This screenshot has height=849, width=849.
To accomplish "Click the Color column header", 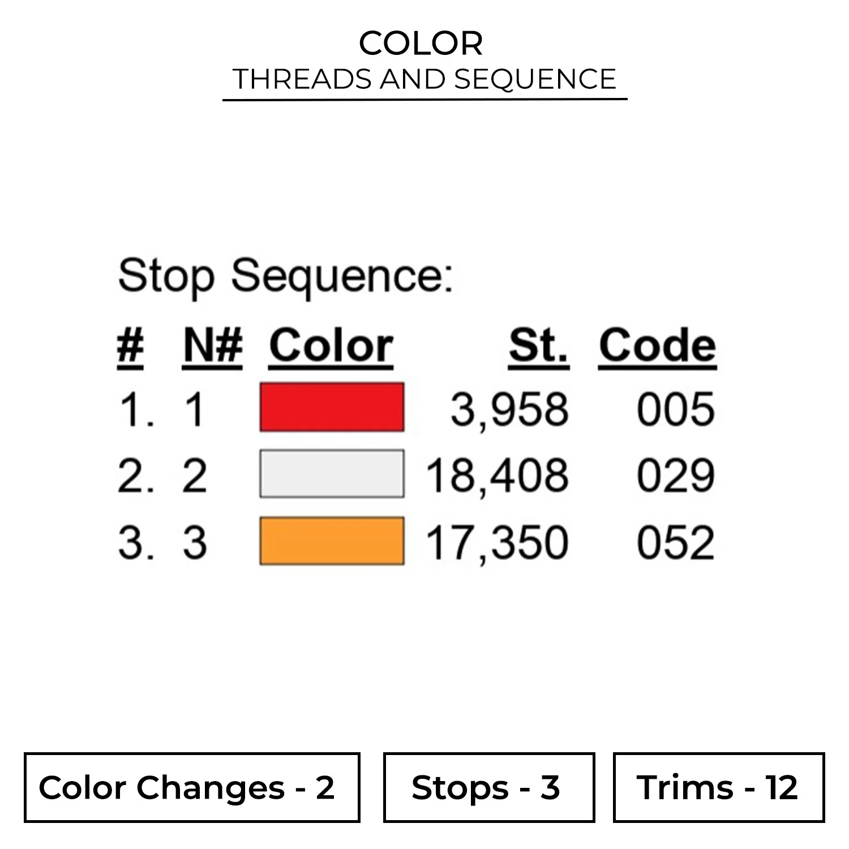I will pos(331,346).
